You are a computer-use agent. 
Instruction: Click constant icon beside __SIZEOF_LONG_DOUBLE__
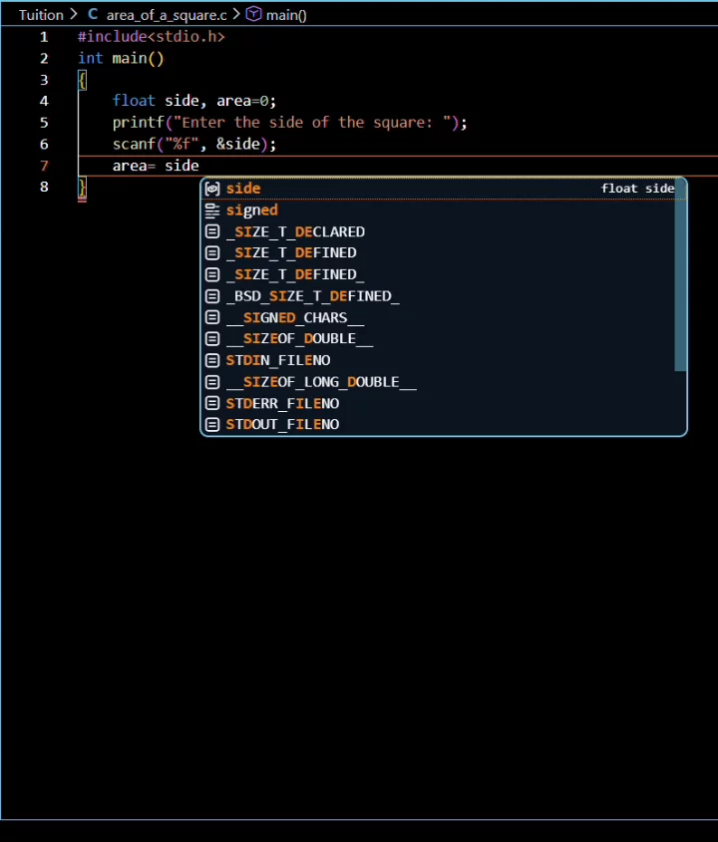(x=212, y=382)
